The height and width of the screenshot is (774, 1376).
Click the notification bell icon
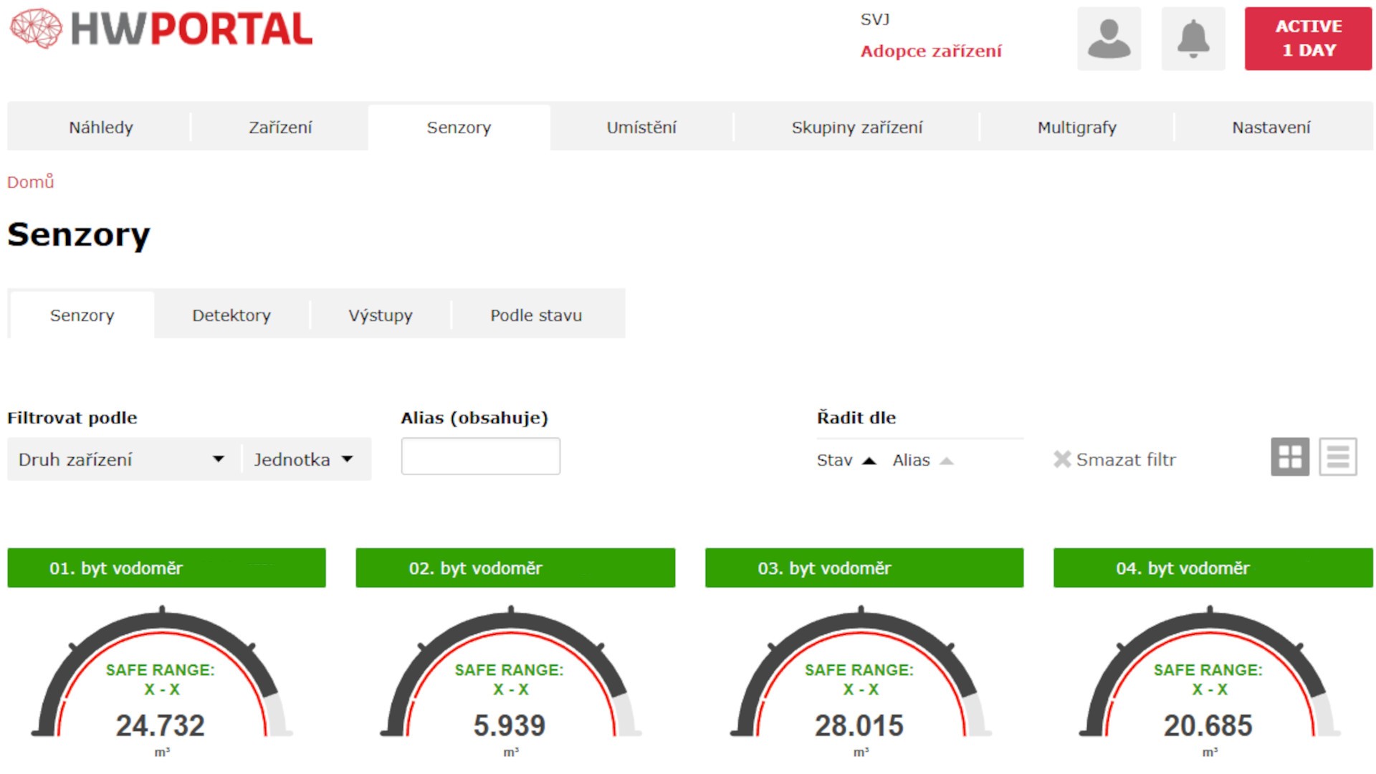tap(1193, 39)
